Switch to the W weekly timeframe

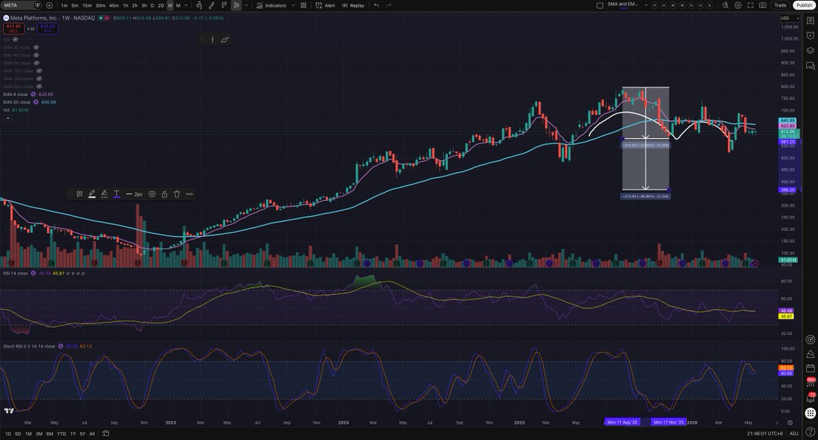pyautogui.click(x=170, y=5)
